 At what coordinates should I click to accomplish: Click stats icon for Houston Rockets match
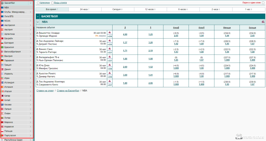click(110, 73)
